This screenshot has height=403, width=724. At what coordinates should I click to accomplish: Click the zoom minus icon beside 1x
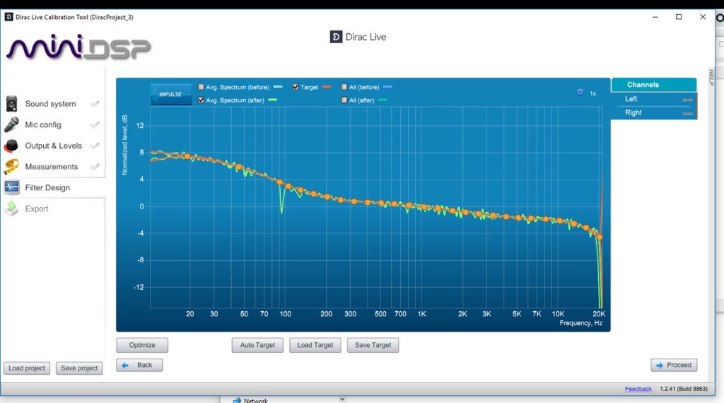[580, 93]
